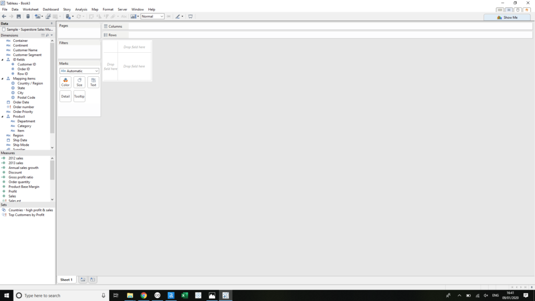Select the Sample - Superstore Sales data source
Image resolution: width=535 pixels, height=301 pixels.
27,29
